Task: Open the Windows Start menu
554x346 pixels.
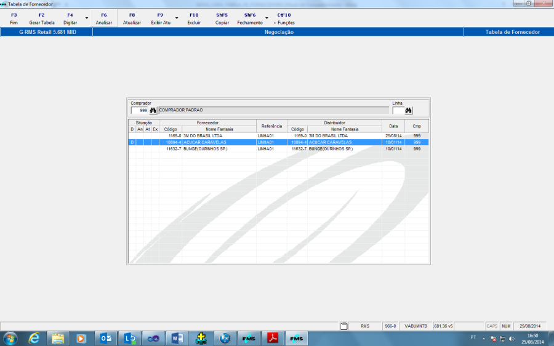Action: pyautogui.click(x=10, y=339)
